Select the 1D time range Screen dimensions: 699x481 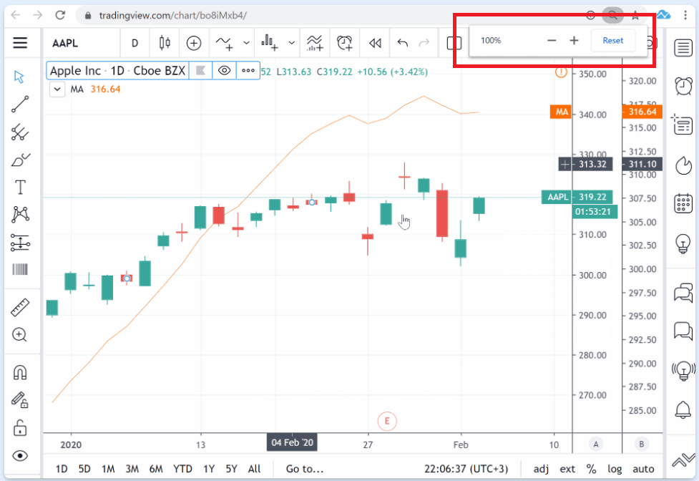coord(62,469)
